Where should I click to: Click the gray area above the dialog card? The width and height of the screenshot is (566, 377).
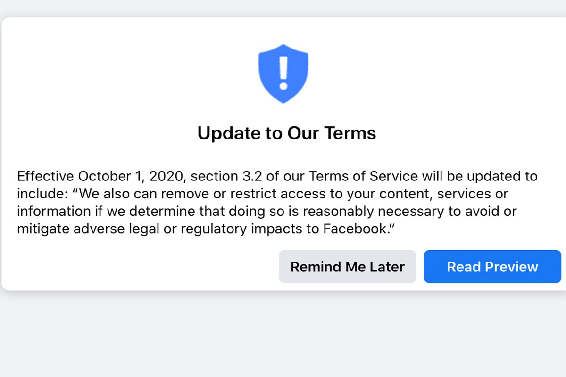point(283,8)
